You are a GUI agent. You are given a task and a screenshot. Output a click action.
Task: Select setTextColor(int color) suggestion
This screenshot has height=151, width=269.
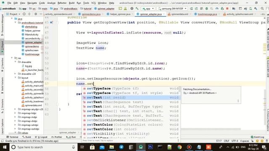pos(131,129)
